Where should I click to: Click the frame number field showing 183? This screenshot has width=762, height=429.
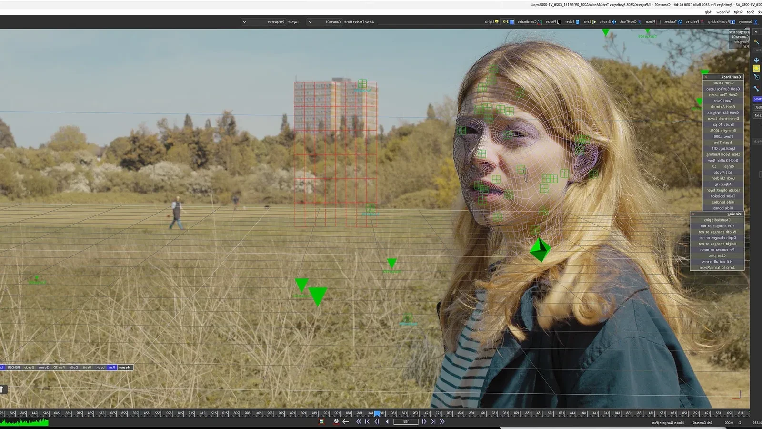[x=406, y=421]
